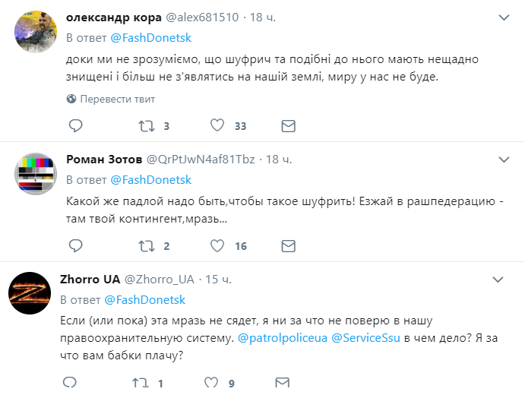
Task: Click 'Перевести твит' translate link
Action: 118,99
